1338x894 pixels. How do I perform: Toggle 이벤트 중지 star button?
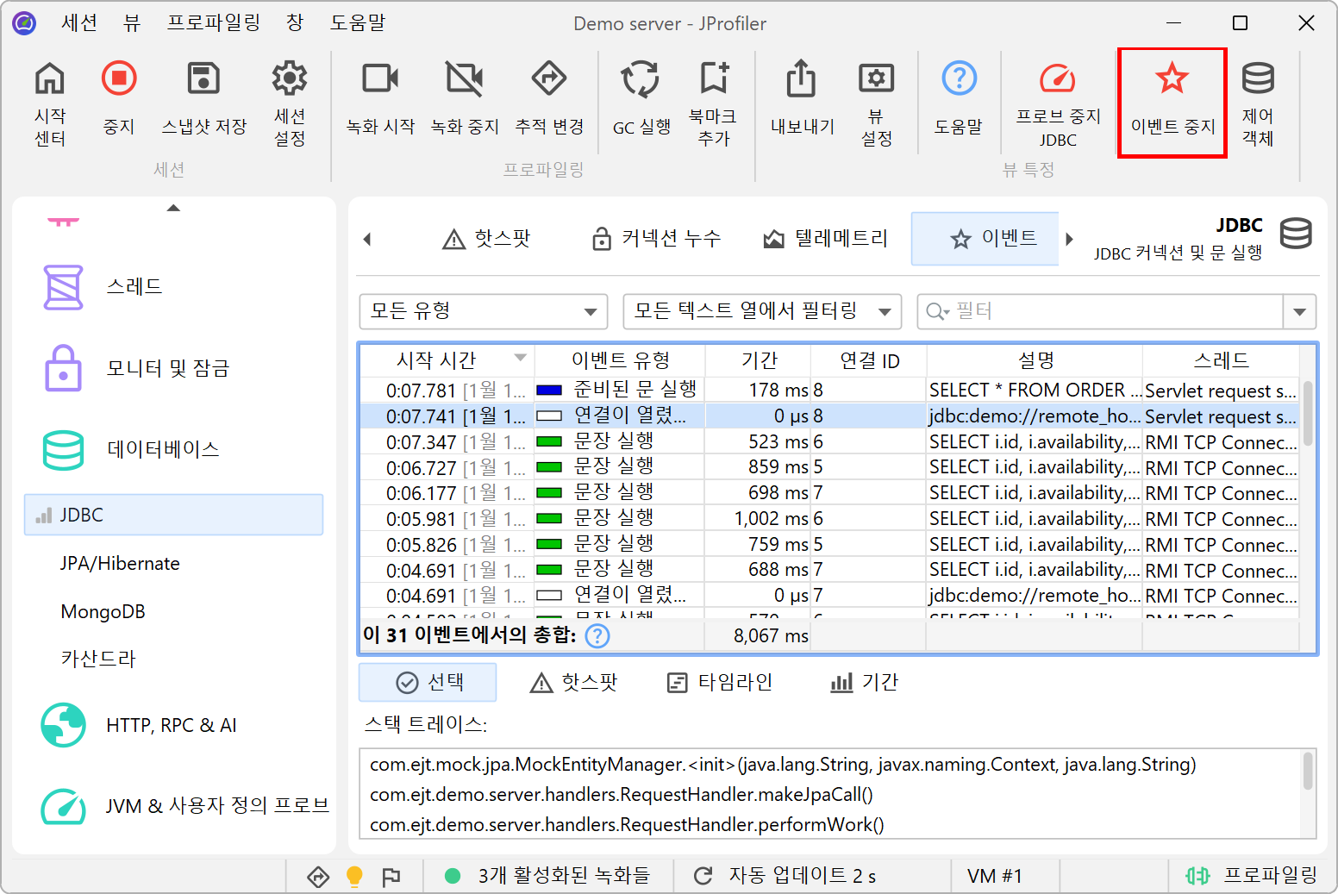(x=1172, y=79)
